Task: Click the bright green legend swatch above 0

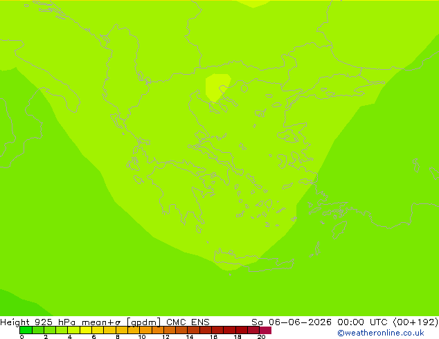Action: point(26,330)
